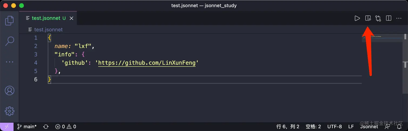
Task: Open the Search view in the activity bar
Action: click(9, 41)
